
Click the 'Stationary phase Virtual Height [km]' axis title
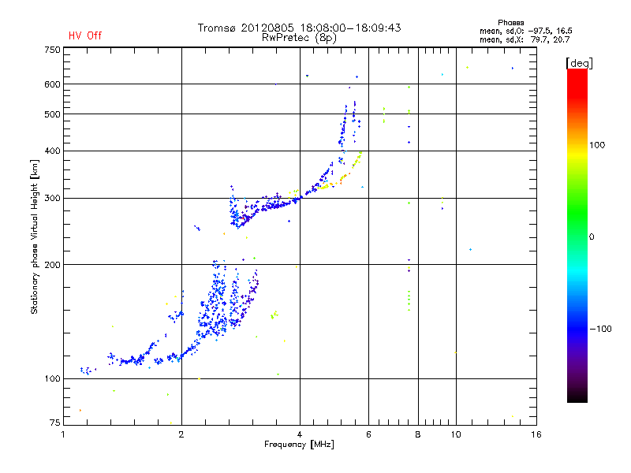point(35,236)
